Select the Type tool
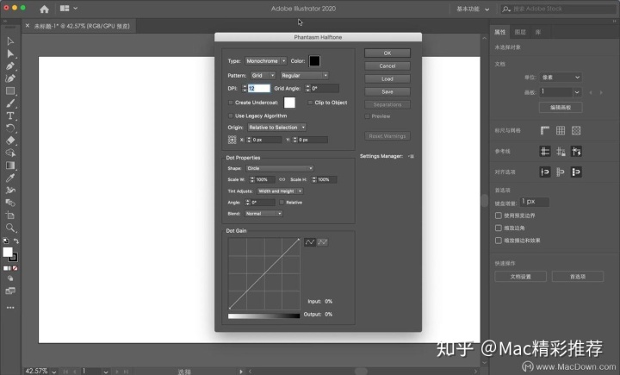 pyautogui.click(x=10, y=116)
